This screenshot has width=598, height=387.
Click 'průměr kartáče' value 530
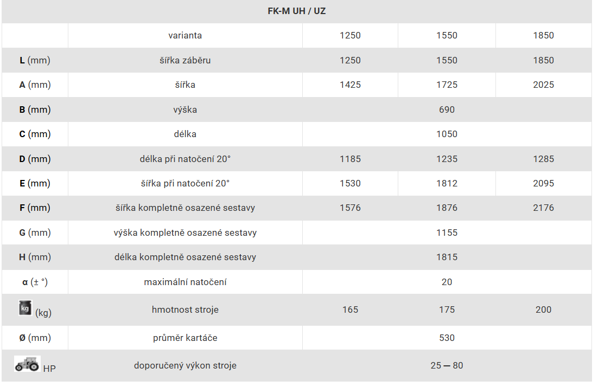[447, 338]
